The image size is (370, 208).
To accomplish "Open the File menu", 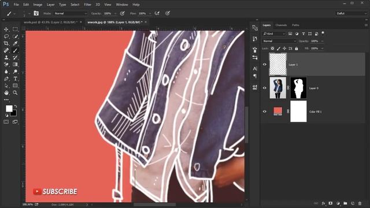I will tap(16, 5).
